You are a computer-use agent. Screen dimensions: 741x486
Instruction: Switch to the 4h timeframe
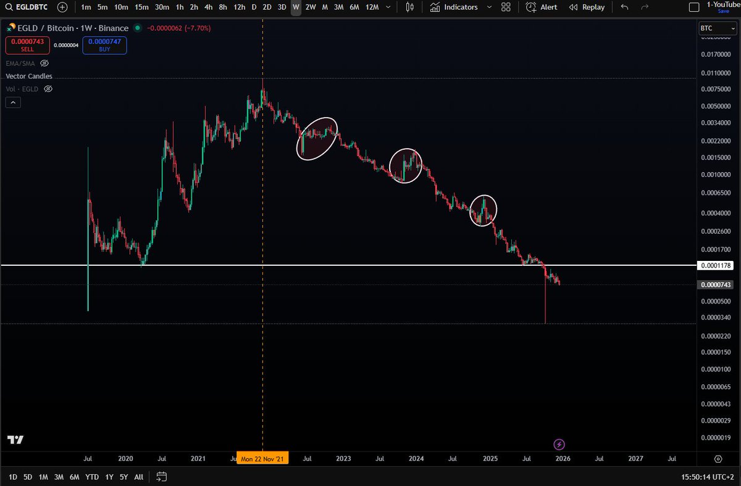(208, 7)
